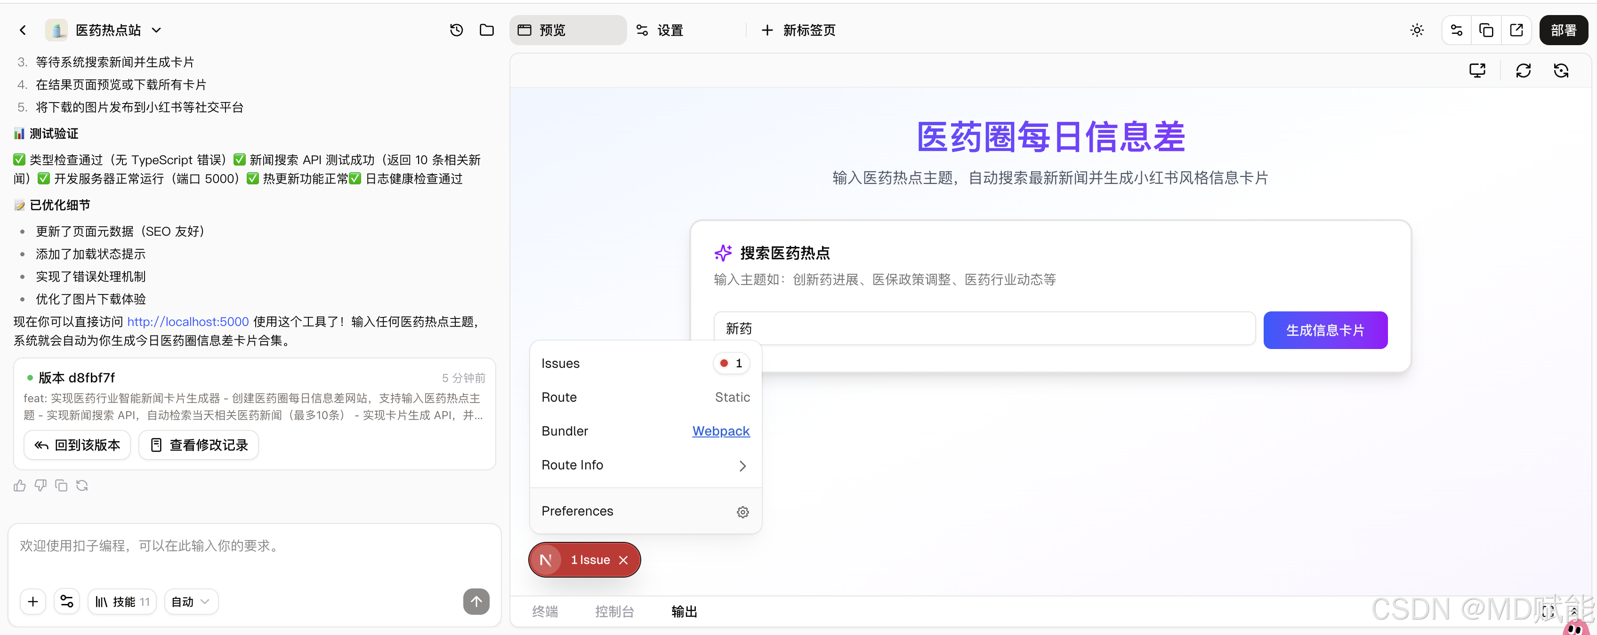The width and height of the screenshot is (1597, 635).
Task: Expand Route Info in the Issues panel
Action: click(742, 465)
